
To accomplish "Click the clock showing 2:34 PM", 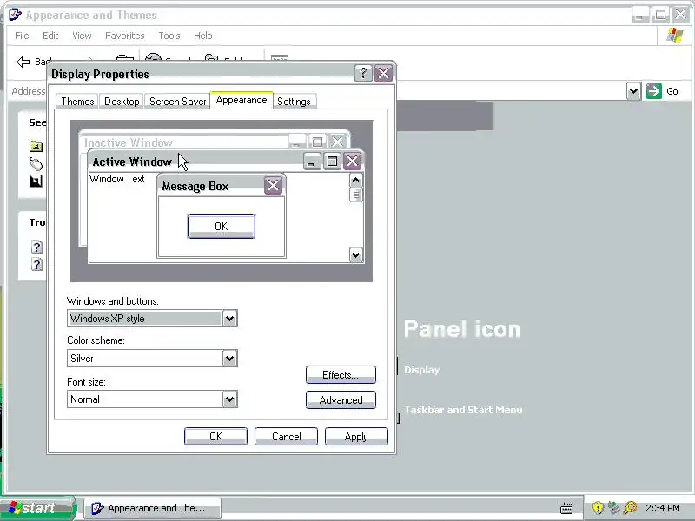I will pyautogui.click(x=663, y=508).
